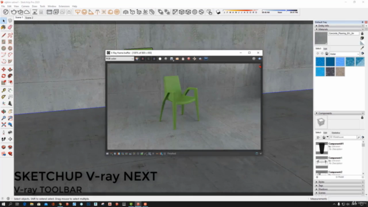368x207 pixels.
Task: Expand the Tags panel
Action: pos(339,185)
